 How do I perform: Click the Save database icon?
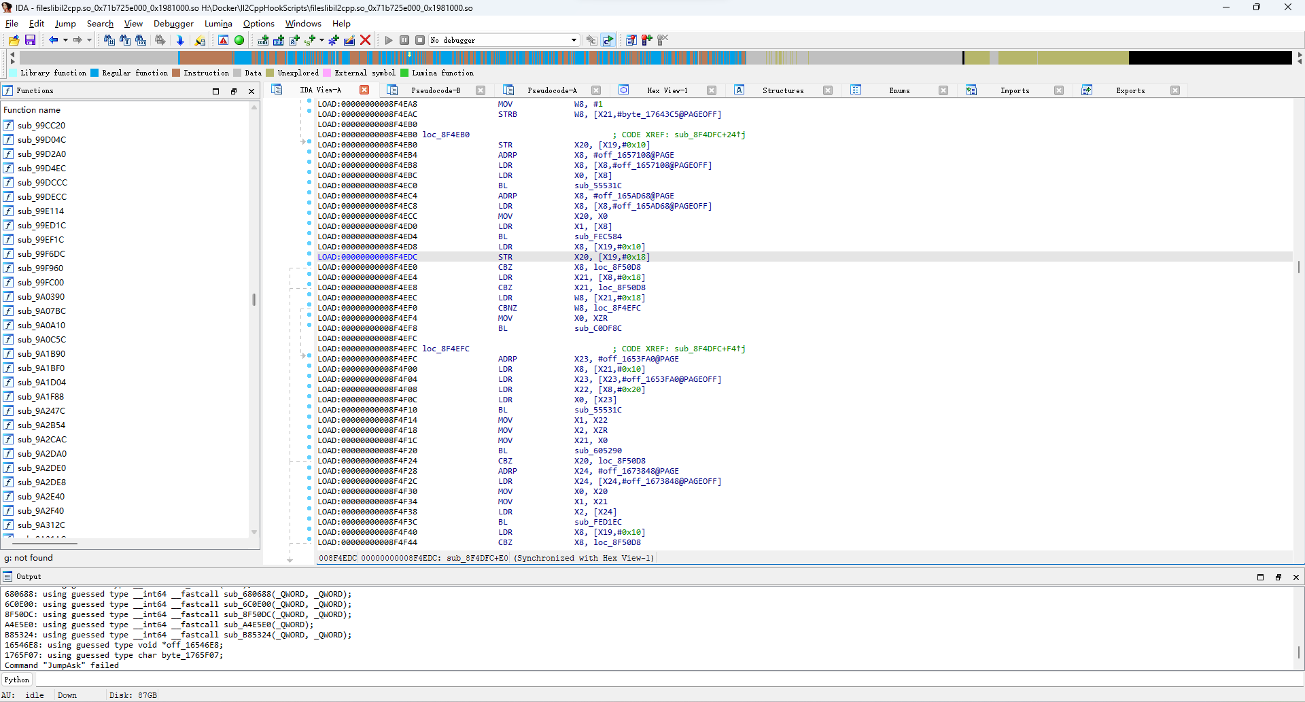tap(30, 40)
